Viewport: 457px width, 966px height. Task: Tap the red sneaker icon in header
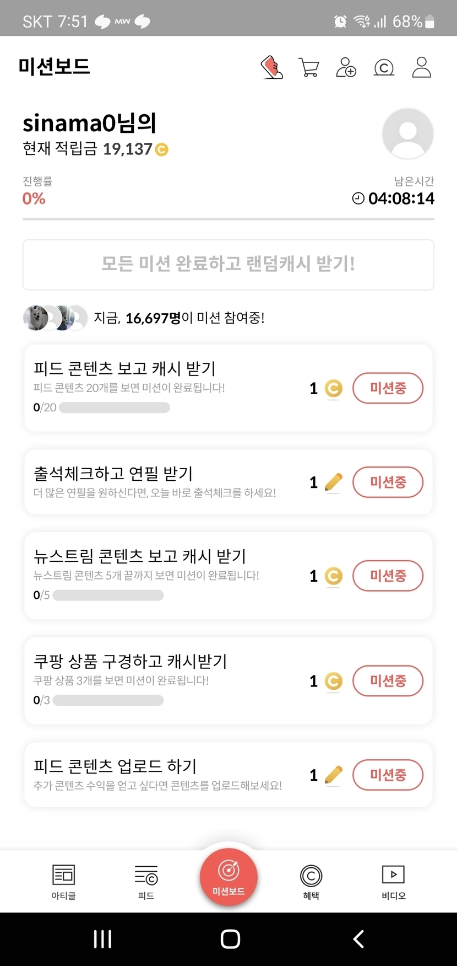click(x=271, y=68)
